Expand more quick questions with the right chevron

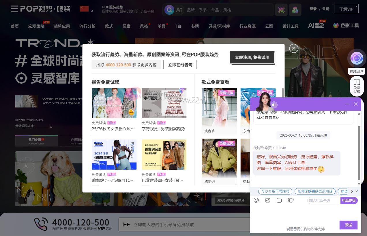351,191
